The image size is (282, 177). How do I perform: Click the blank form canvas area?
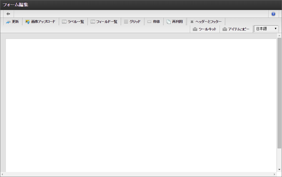click(x=139, y=106)
